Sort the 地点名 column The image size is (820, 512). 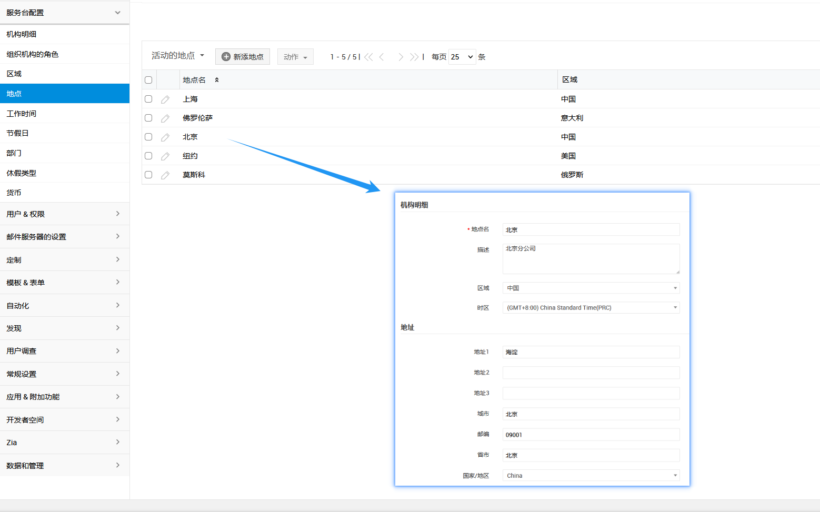pyautogui.click(x=216, y=79)
